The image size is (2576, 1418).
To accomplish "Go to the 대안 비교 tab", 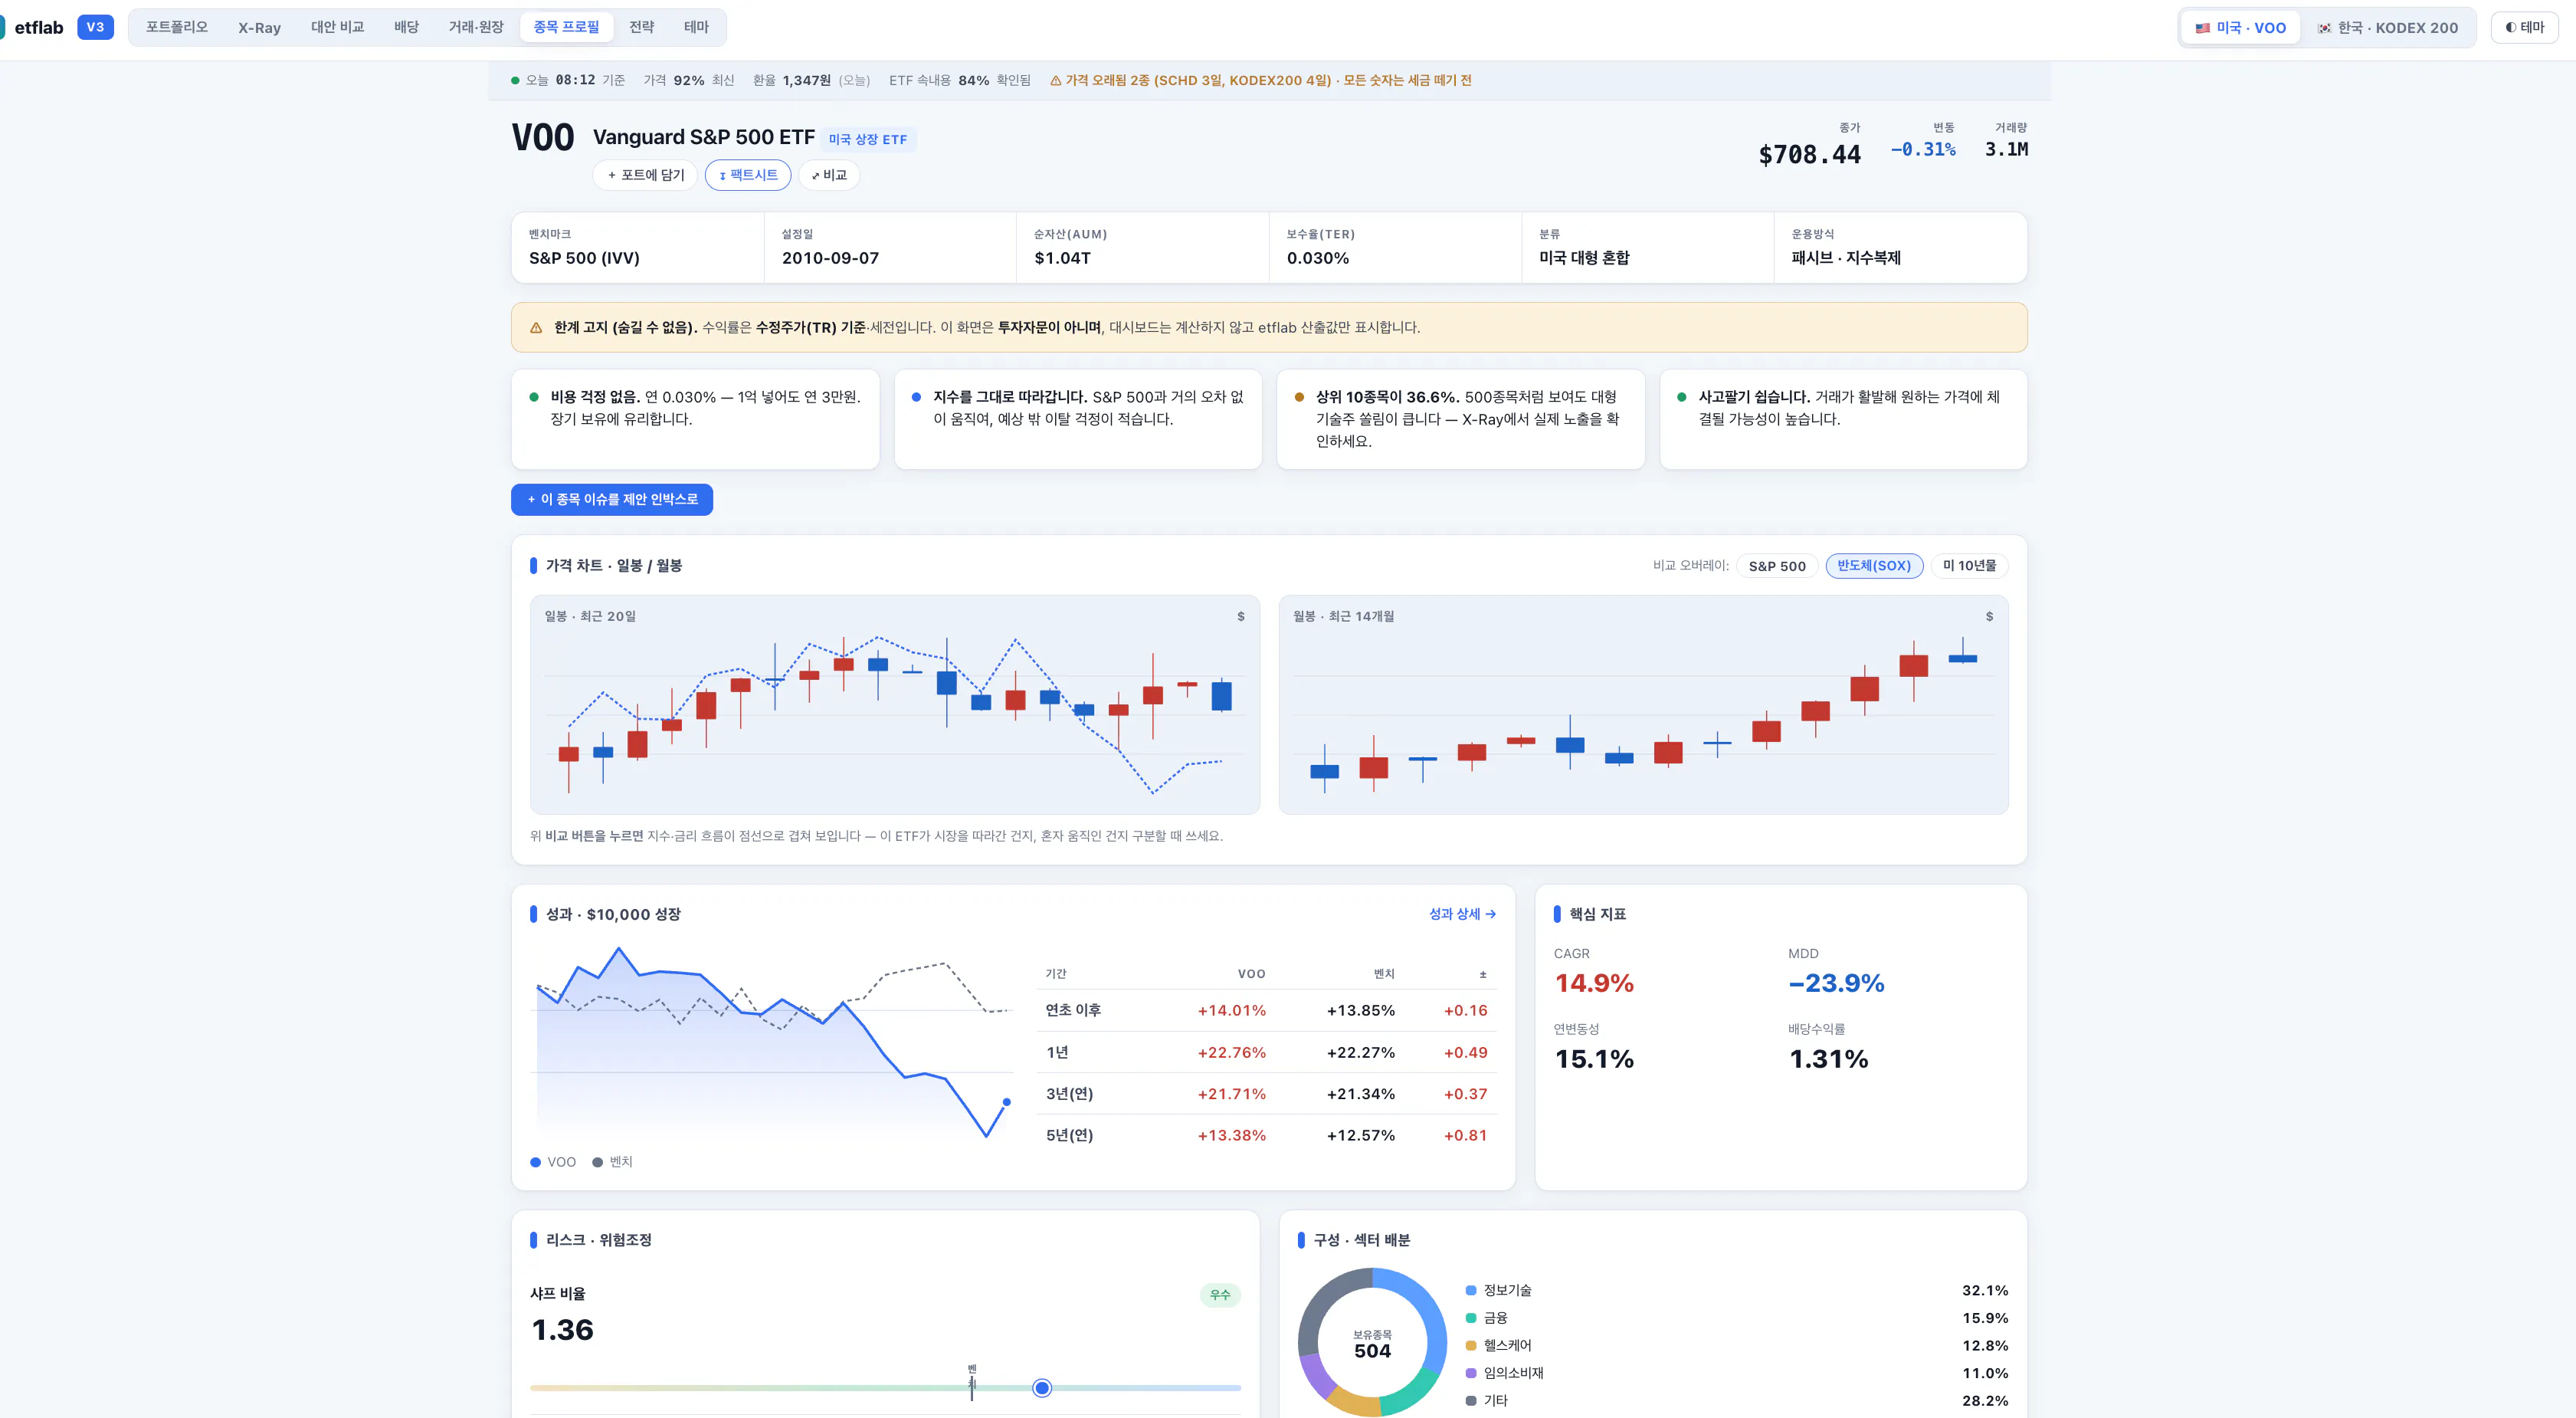I will pos(337,27).
